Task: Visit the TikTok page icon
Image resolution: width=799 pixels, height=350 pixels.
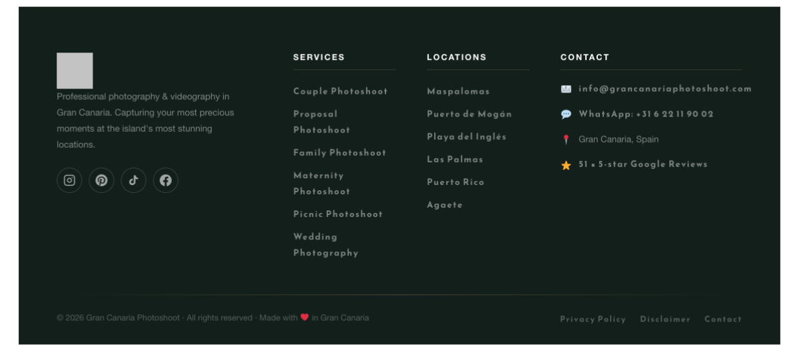Action: pyautogui.click(x=133, y=180)
